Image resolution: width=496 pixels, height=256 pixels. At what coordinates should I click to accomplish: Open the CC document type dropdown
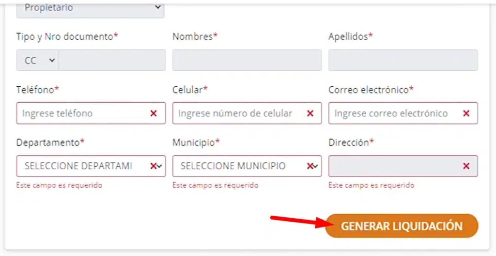point(37,60)
